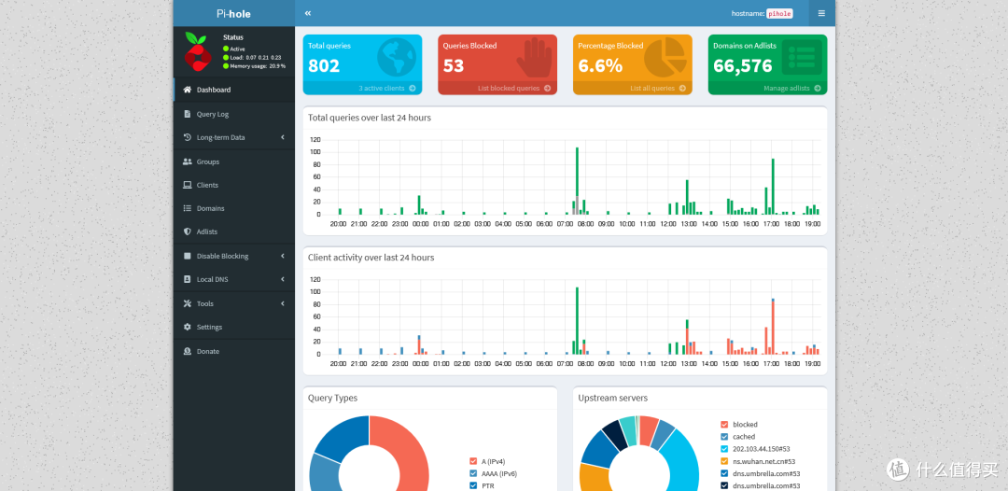Image resolution: width=1008 pixels, height=491 pixels.
Task: Expand Local DNS using its chevron
Action: click(282, 279)
